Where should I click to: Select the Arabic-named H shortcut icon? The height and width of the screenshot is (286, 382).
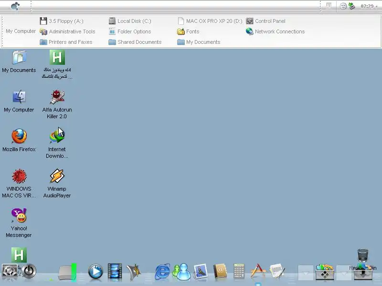pyautogui.click(x=57, y=64)
